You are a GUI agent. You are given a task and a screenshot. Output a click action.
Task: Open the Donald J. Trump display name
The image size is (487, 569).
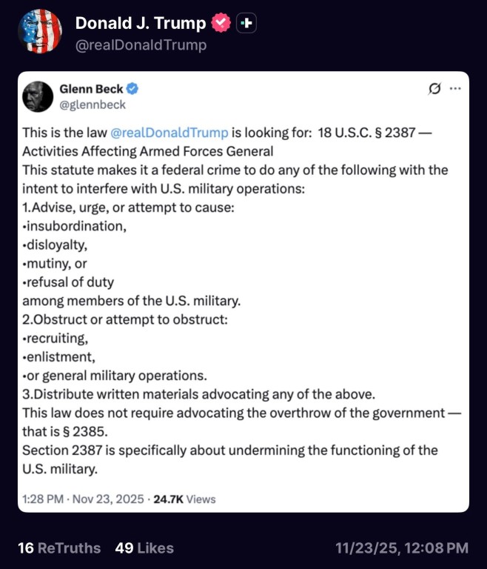(141, 23)
